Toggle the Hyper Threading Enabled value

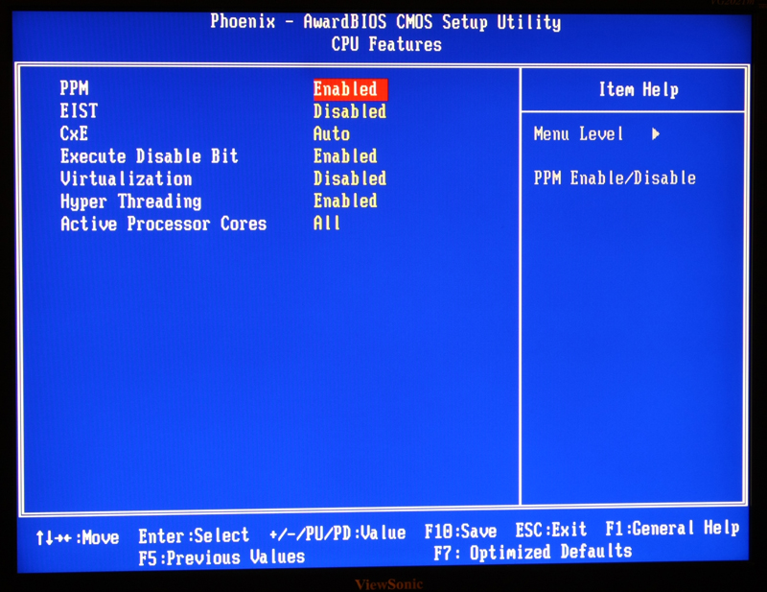(345, 201)
